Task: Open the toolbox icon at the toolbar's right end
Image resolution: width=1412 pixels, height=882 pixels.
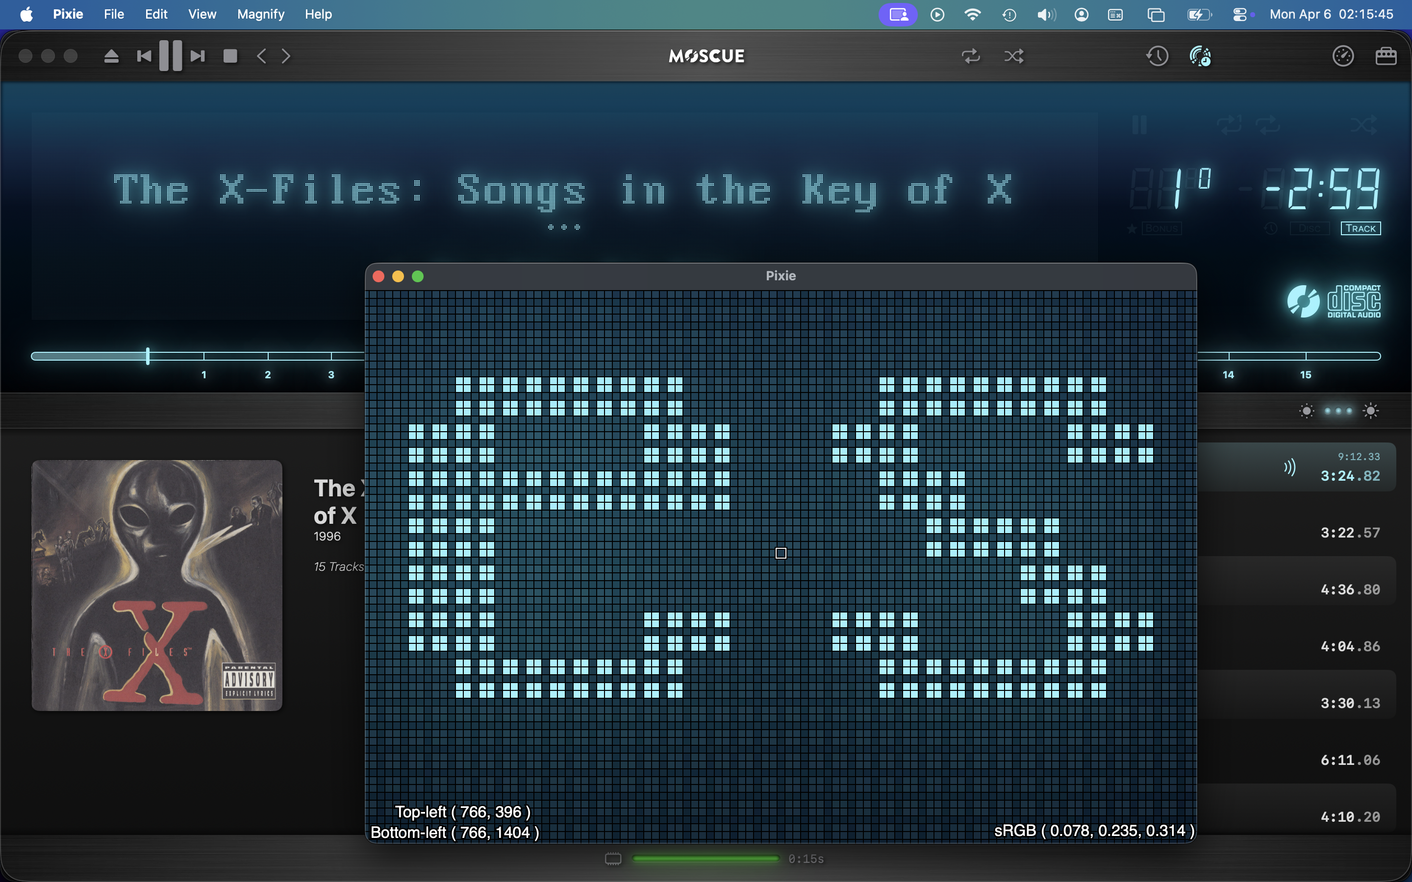Action: (1386, 56)
